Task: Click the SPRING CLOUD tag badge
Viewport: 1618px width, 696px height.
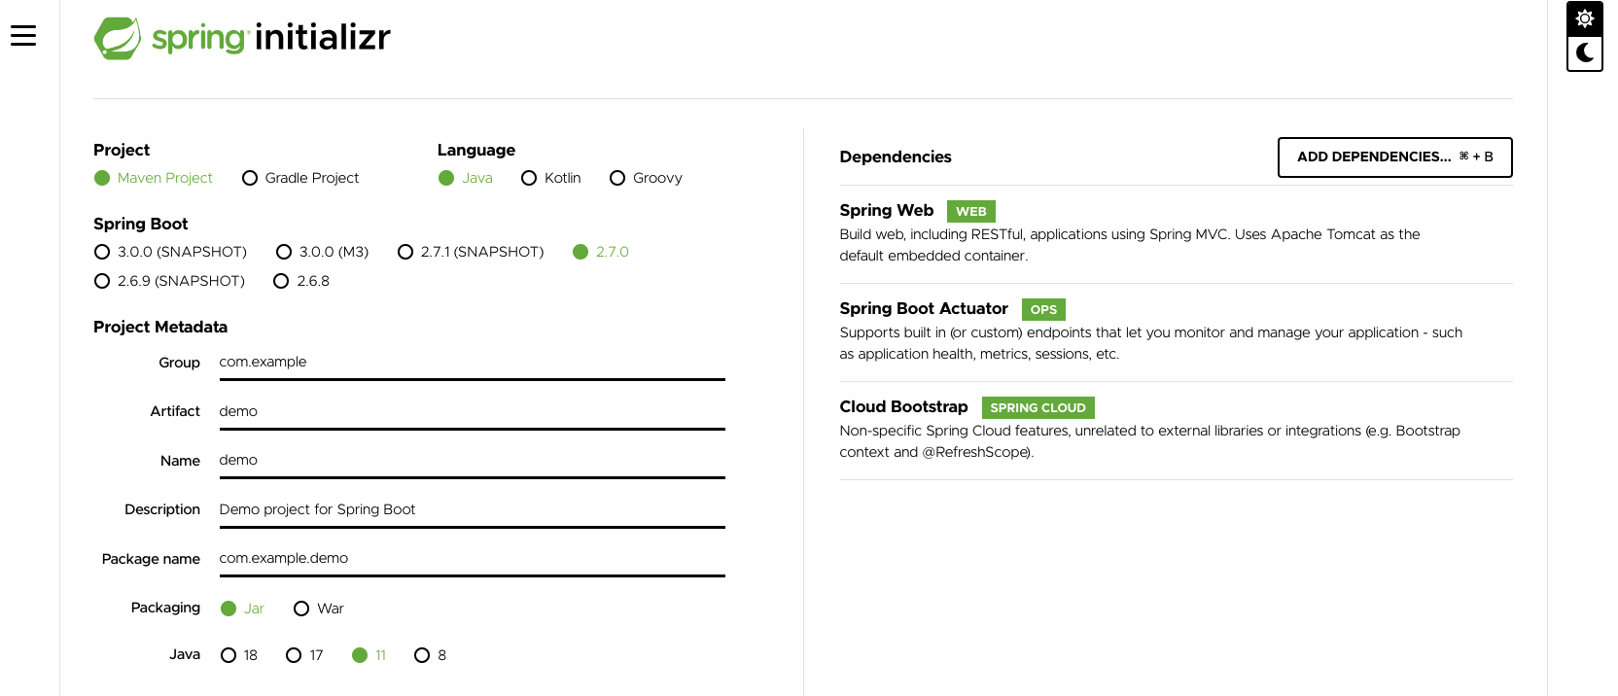Action: tap(1038, 407)
